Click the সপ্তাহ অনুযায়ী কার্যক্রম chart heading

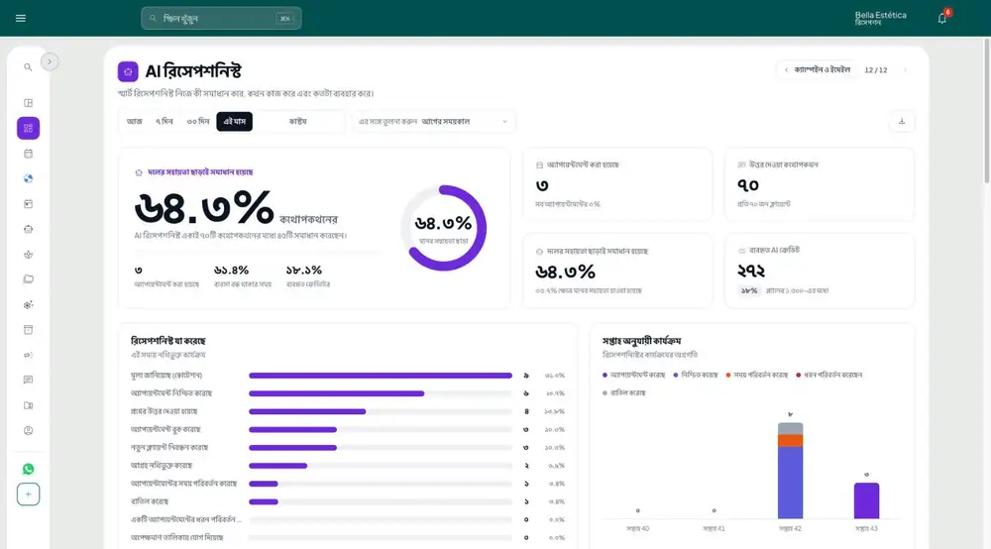641,341
